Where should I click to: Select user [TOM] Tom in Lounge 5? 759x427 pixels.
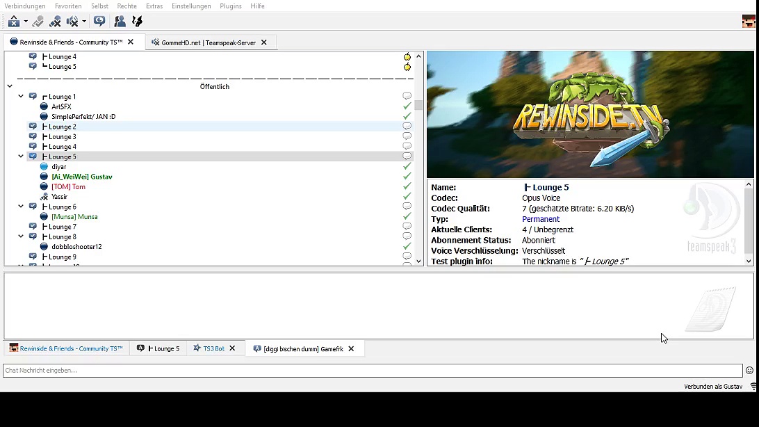(68, 186)
